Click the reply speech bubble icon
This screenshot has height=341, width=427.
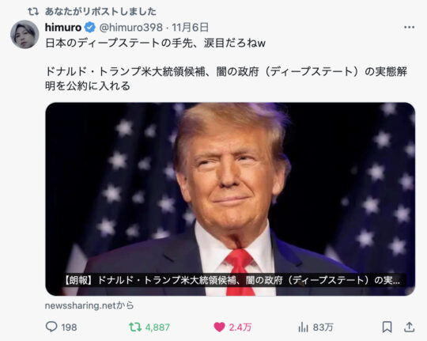click(x=51, y=327)
